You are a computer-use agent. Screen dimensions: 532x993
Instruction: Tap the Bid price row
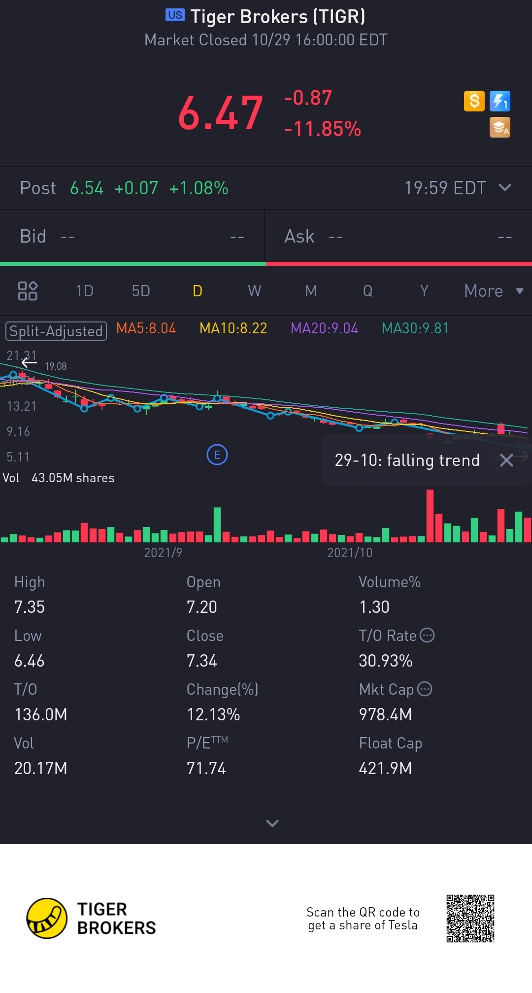[132, 237]
